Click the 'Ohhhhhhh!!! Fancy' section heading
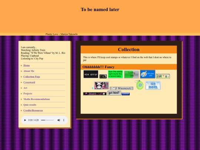 point(99,67)
